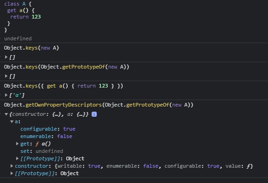Collapse the a: property descriptor
This screenshot has height=183, width=268.
tap(12, 121)
